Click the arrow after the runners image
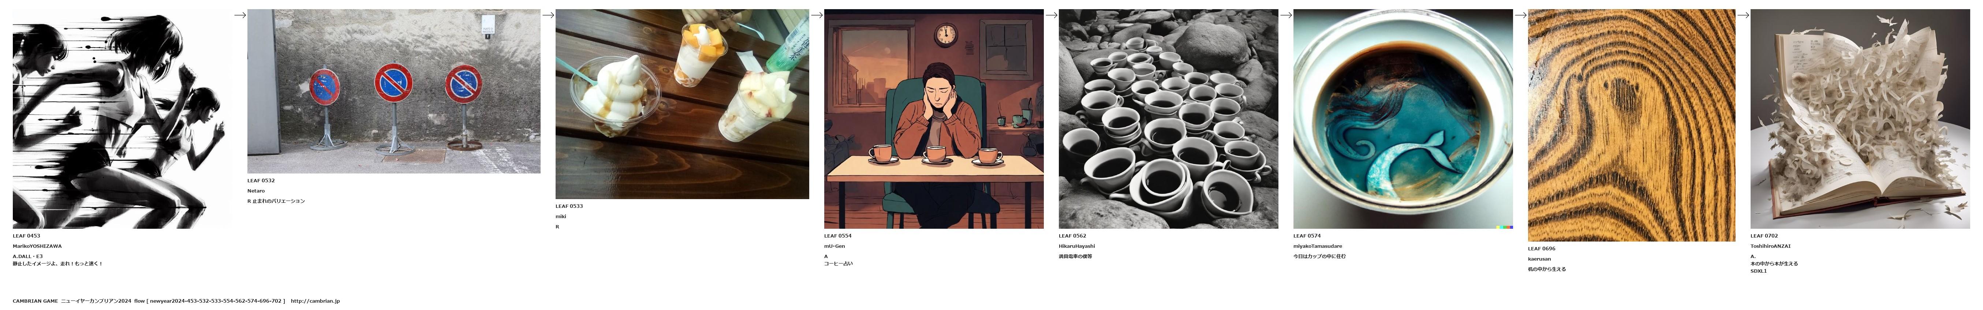The height and width of the screenshot is (310, 1983). [239, 15]
